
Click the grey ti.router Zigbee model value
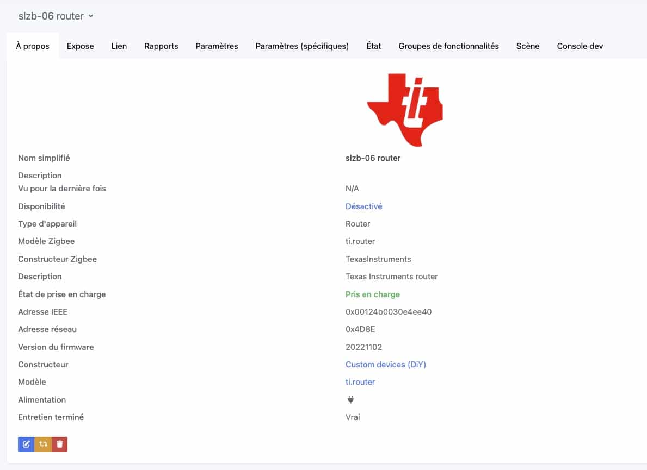tap(360, 241)
